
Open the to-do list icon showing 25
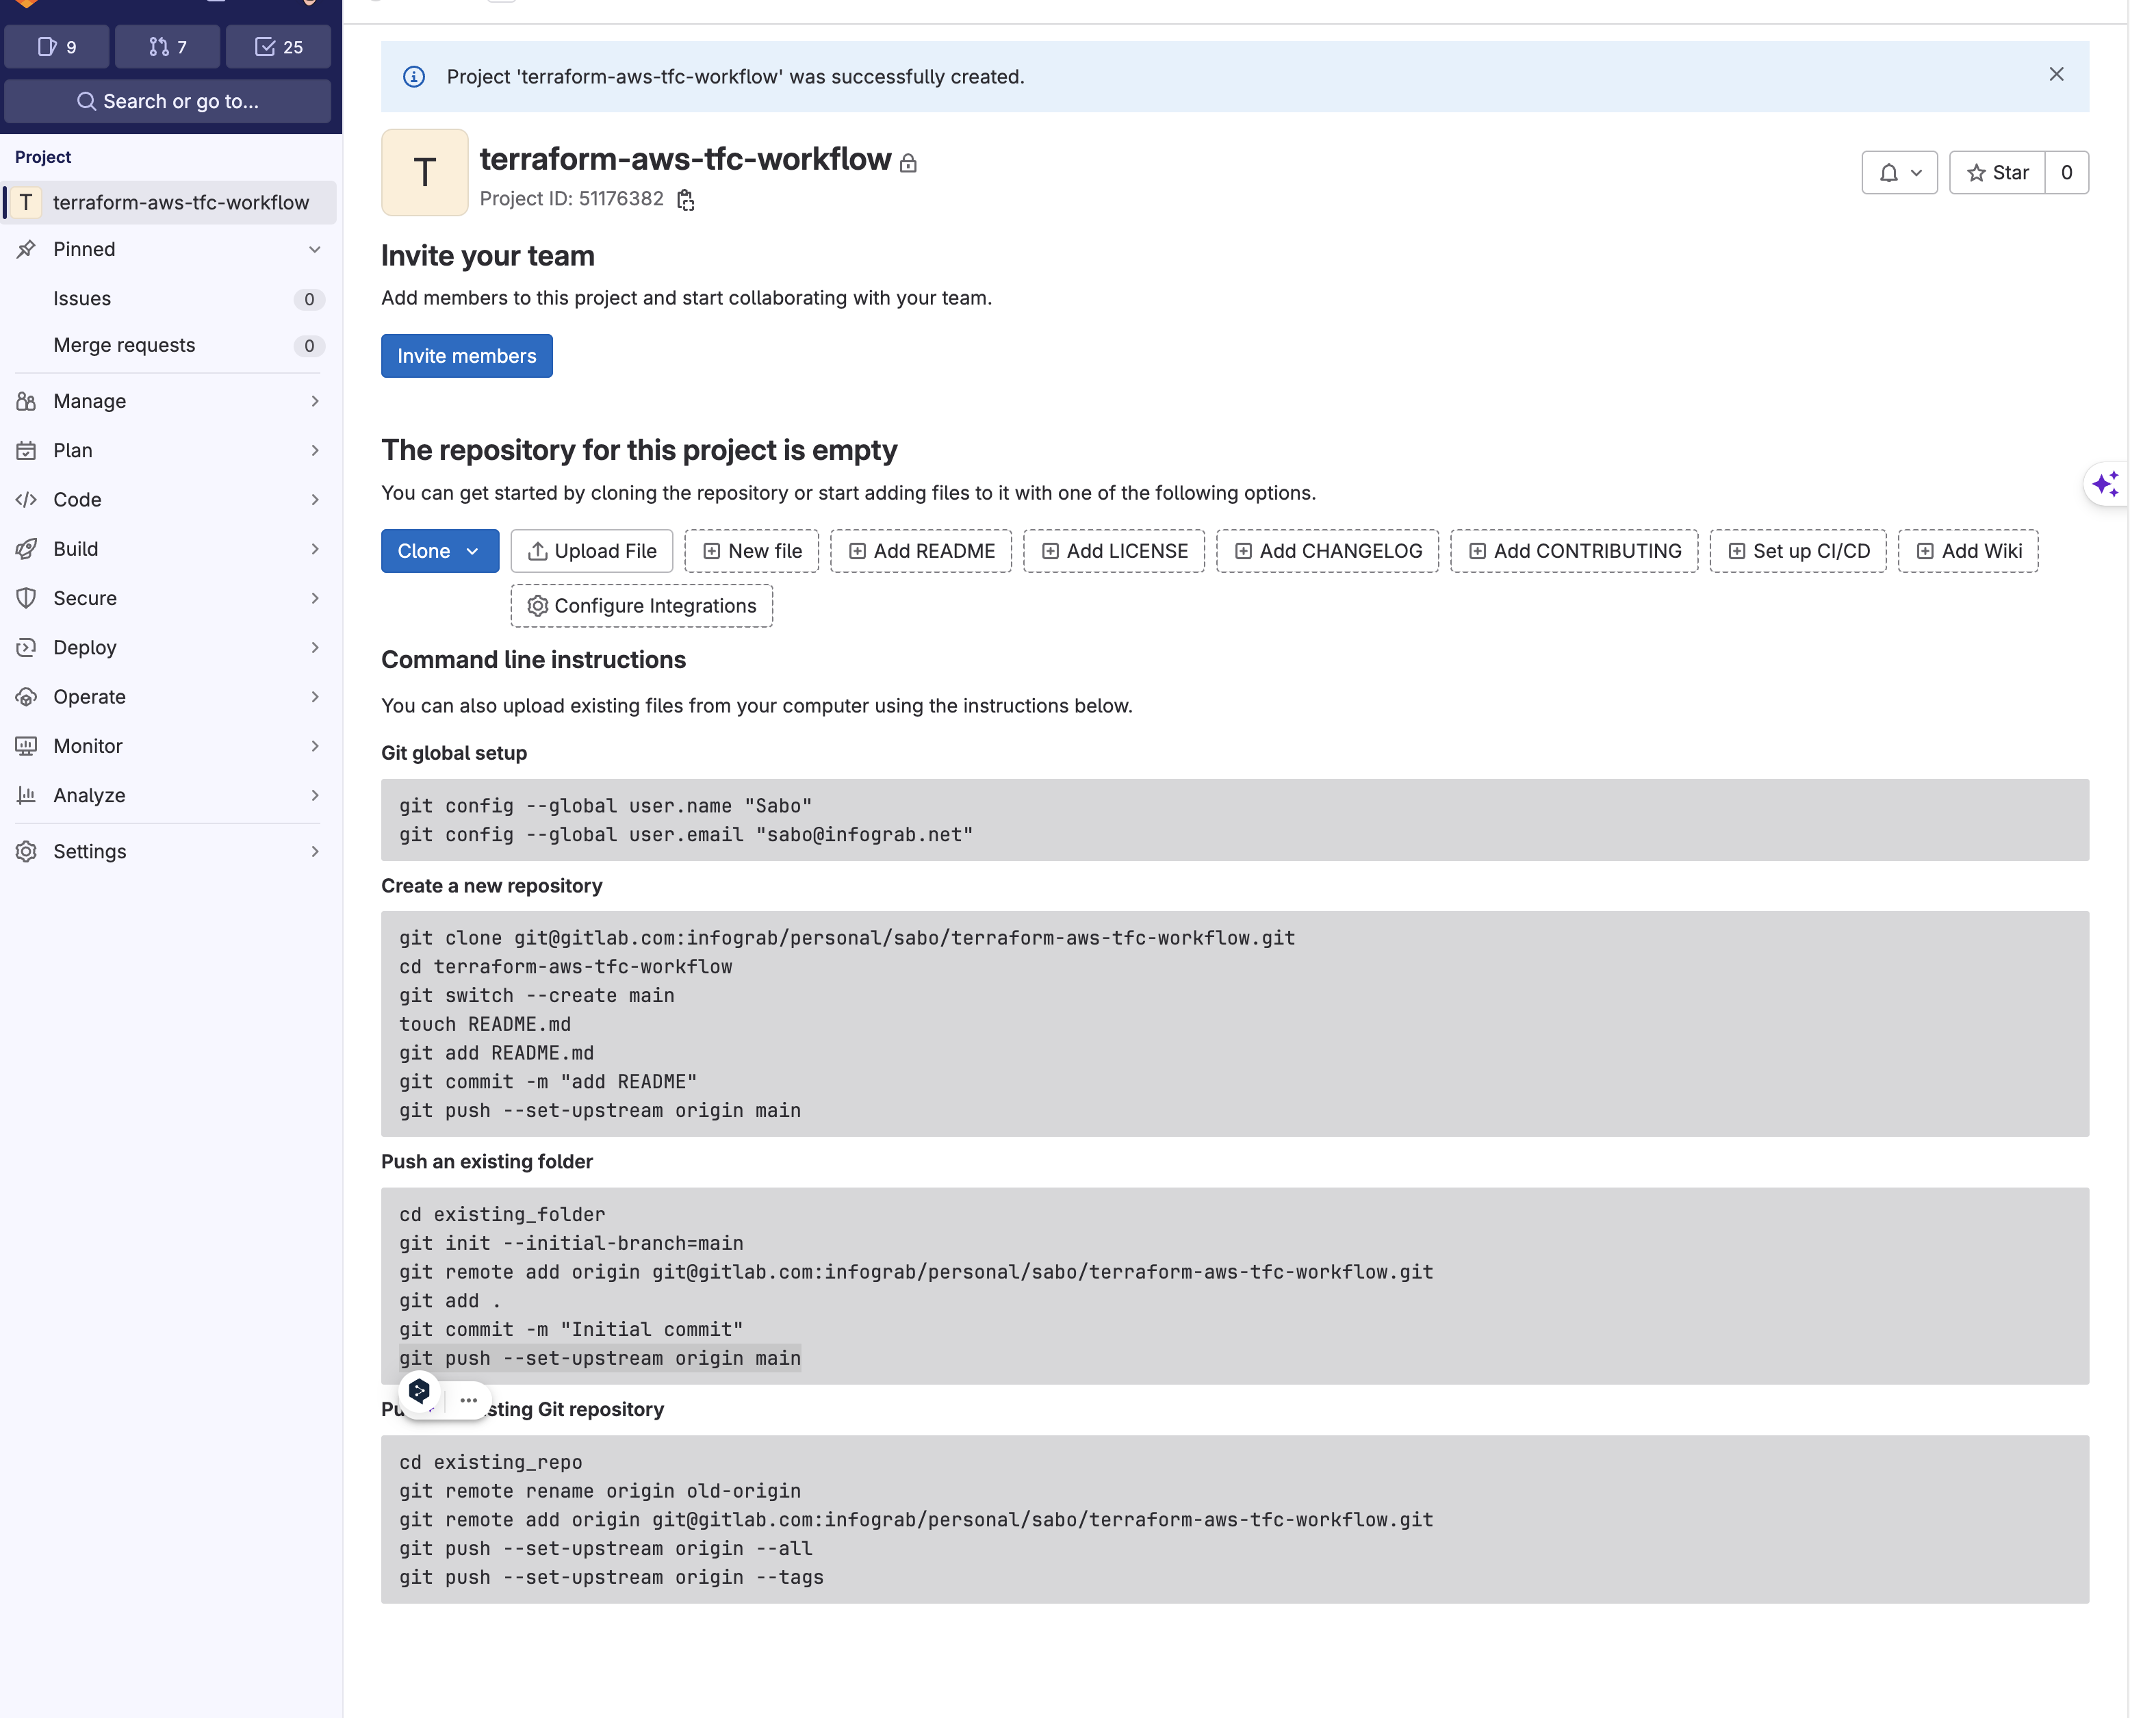[278, 47]
